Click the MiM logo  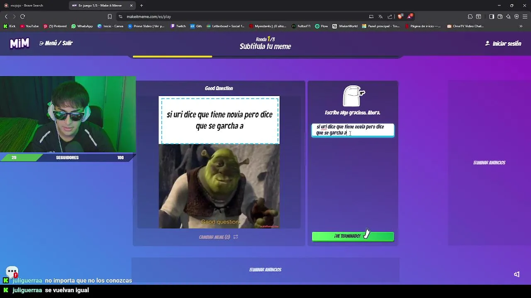[x=19, y=43]
